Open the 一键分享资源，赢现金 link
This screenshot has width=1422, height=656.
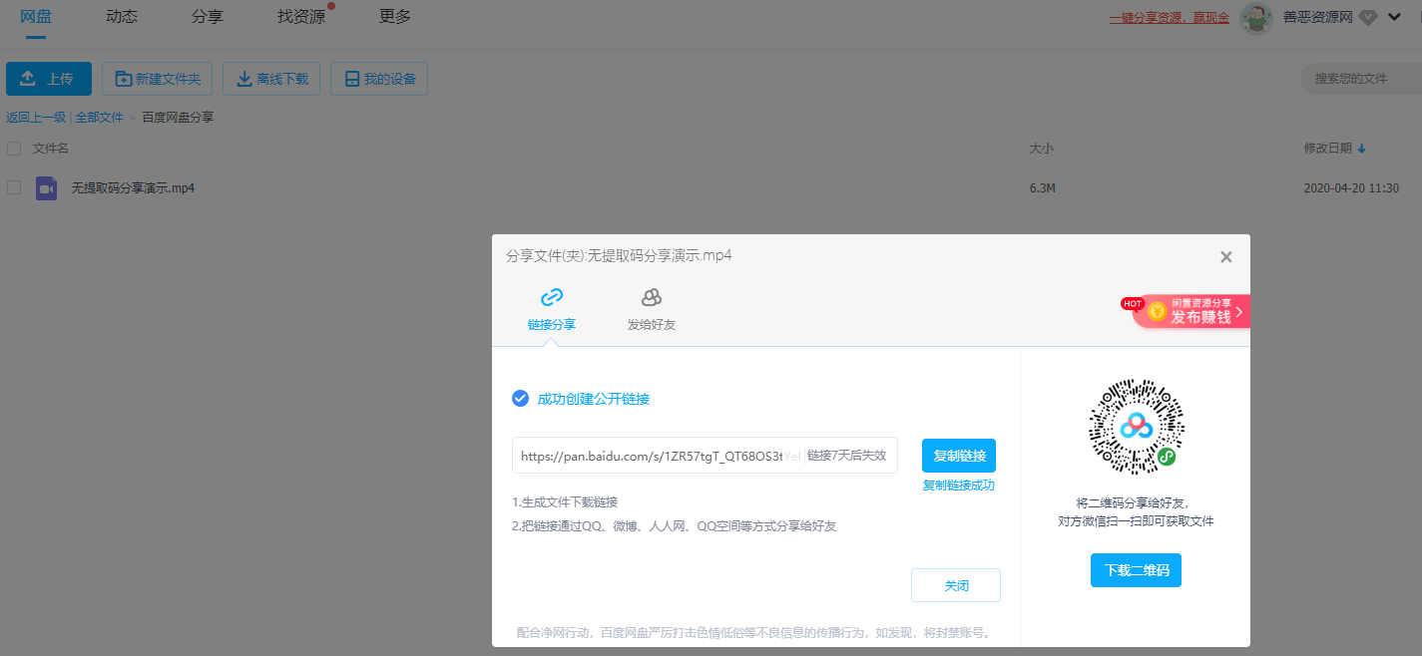click(x=1168, y=17)
